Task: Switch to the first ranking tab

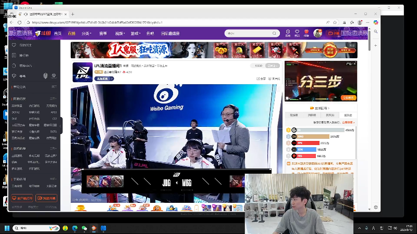Action: pos(293,115)
